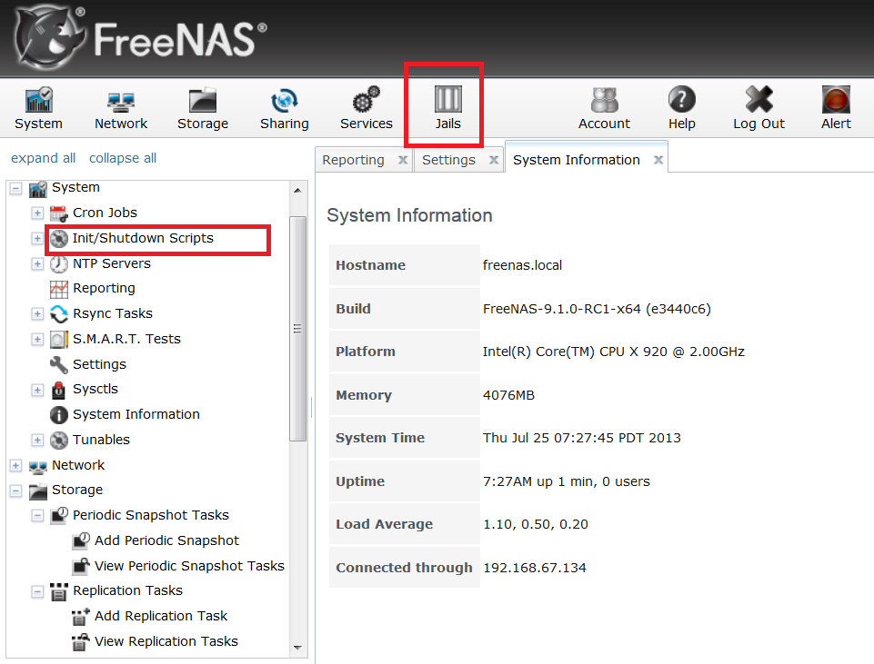Open the System toolbar icon
Image resolution: width=874 pixels, height=664 pixels.
pos(38,100)
